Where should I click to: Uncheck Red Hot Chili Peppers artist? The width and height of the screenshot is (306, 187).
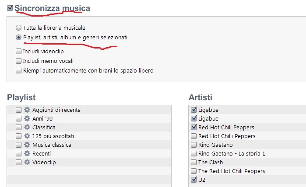click(x=193, y=127)
